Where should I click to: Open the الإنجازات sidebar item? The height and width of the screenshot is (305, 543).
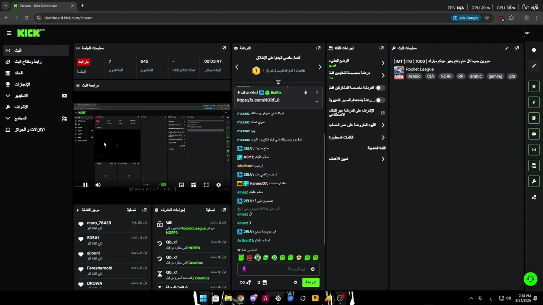click(36, 84)
